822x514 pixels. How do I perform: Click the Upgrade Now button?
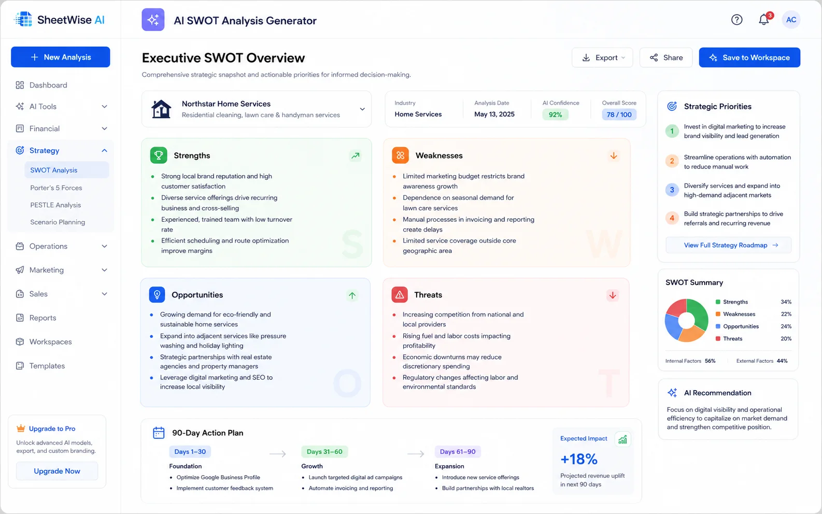57,471
